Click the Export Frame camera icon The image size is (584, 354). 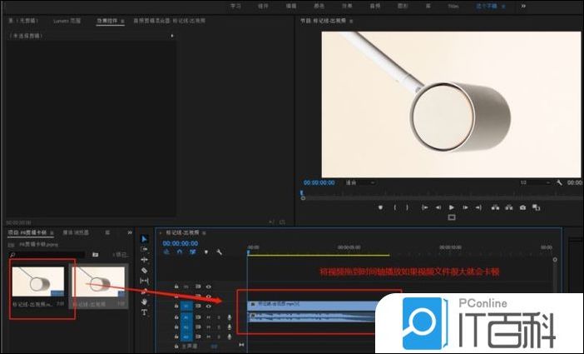pos(522,207)
